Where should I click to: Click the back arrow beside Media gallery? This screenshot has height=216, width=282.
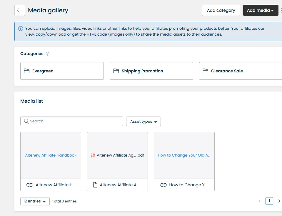19,10
